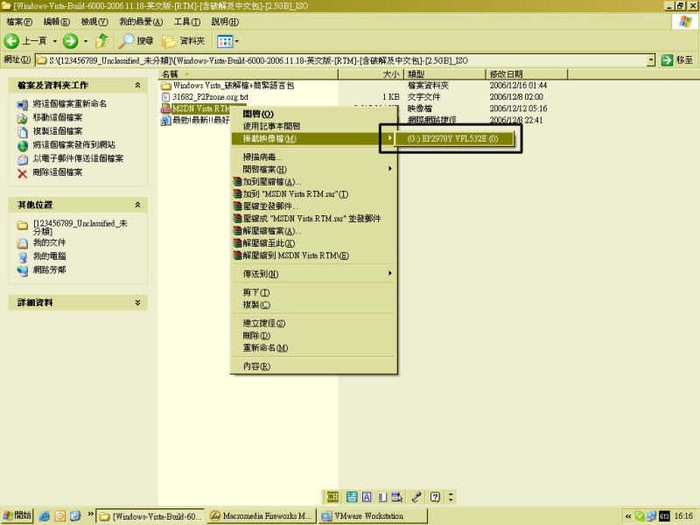Viewport: 700px width, 525px height.
Task: Open the 我的最愛(A) menu
Action: coord(141,21)
